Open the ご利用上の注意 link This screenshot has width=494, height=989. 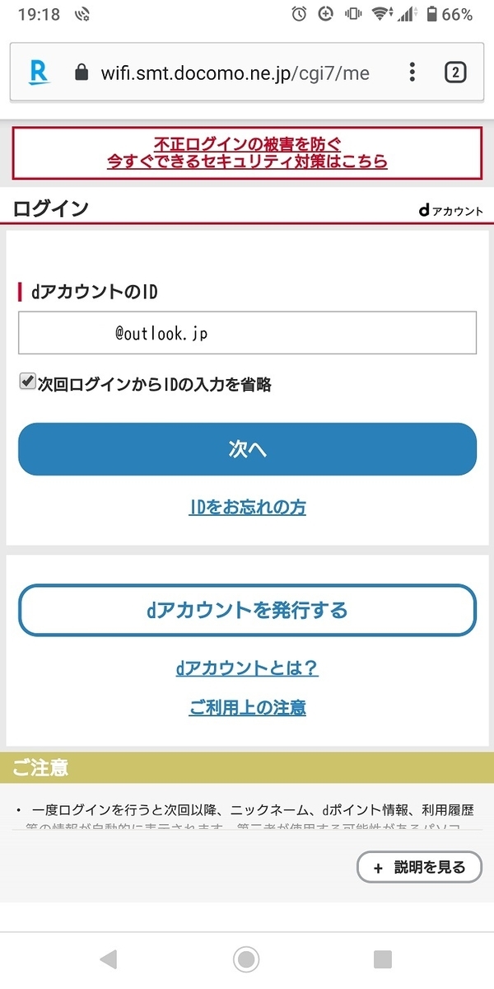coord(247,707)
